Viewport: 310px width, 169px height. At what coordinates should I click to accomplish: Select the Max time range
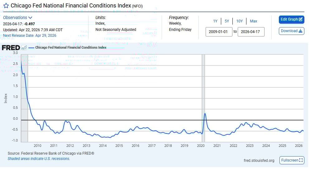pos(254,21)
